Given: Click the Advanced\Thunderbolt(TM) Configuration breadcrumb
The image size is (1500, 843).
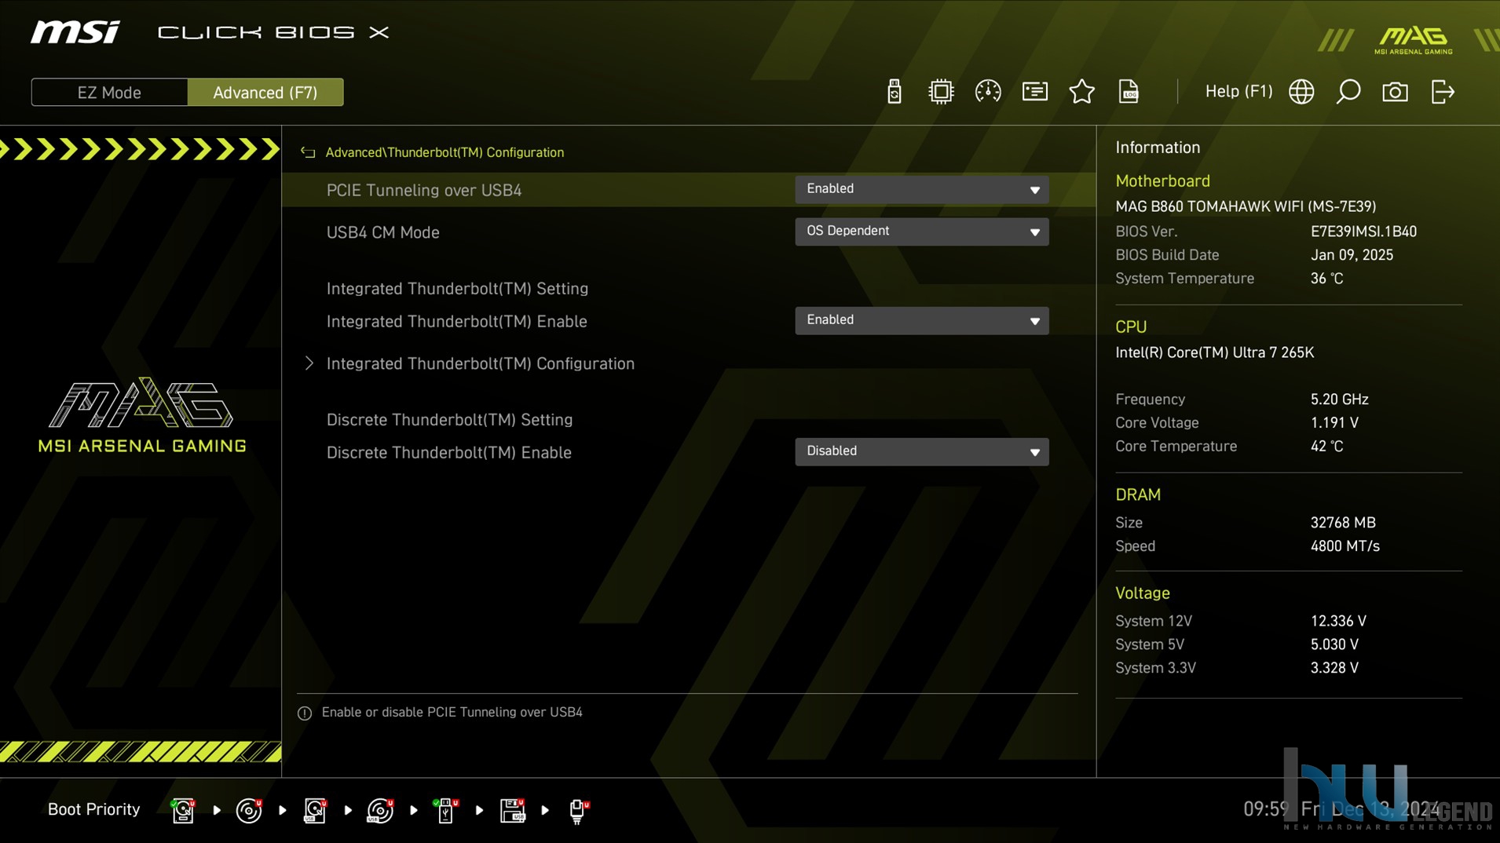Looking at the screenshot, I should click(445, 152).
